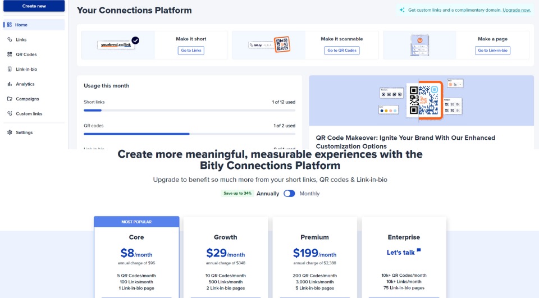Click the QR Code Makeover banner image
Image resolution: width=539 pixels, height=298 pixels.
click(x=422, y=100)
